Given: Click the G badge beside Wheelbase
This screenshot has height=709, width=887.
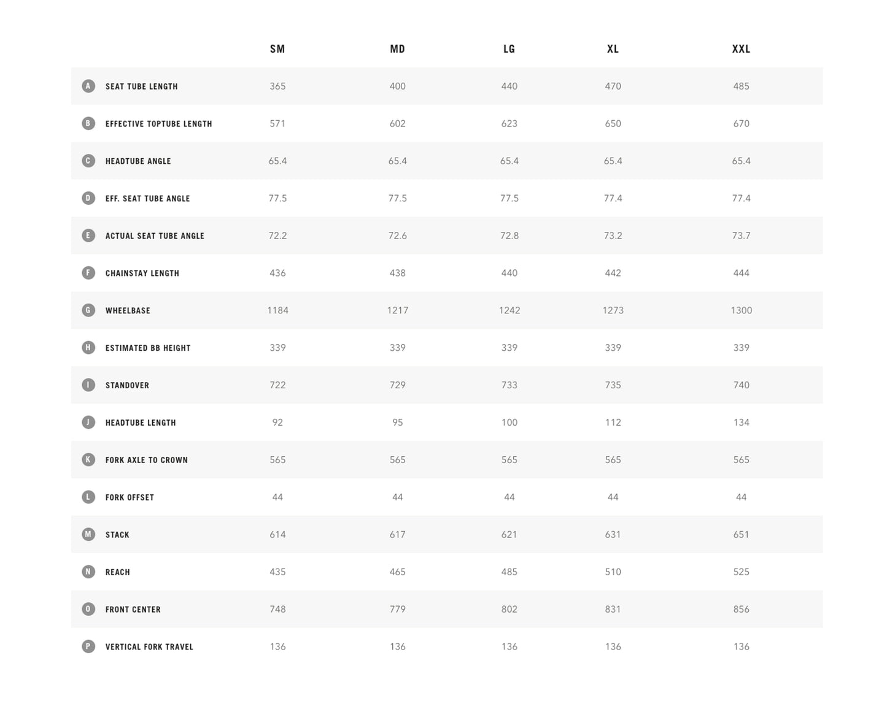Looking at the screenshot, I should [x=88, y=310].
